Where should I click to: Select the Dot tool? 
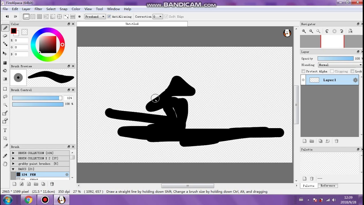5,44
